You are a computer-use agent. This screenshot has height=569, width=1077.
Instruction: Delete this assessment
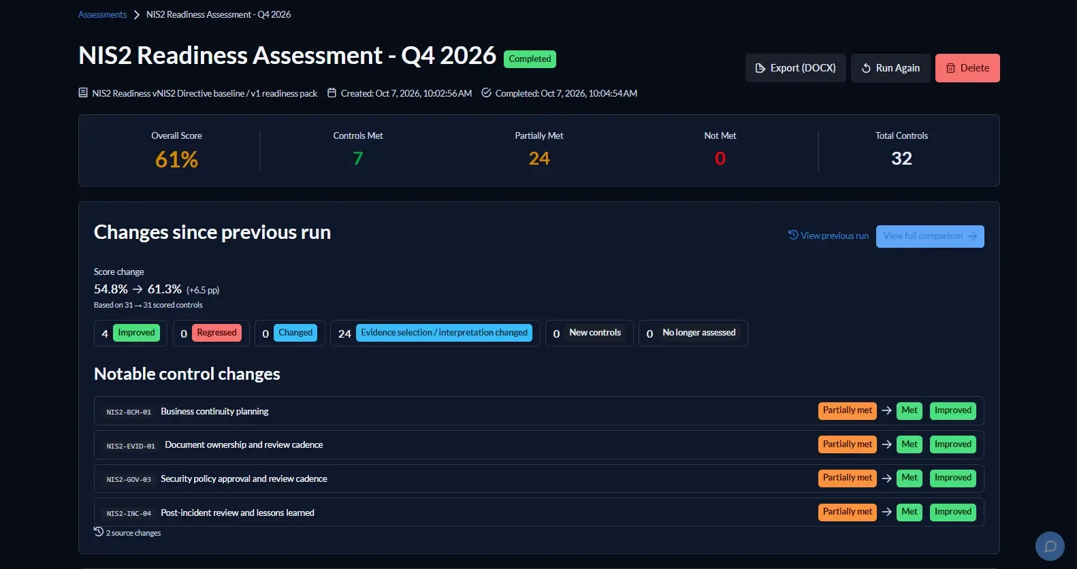tap(967, 68)
